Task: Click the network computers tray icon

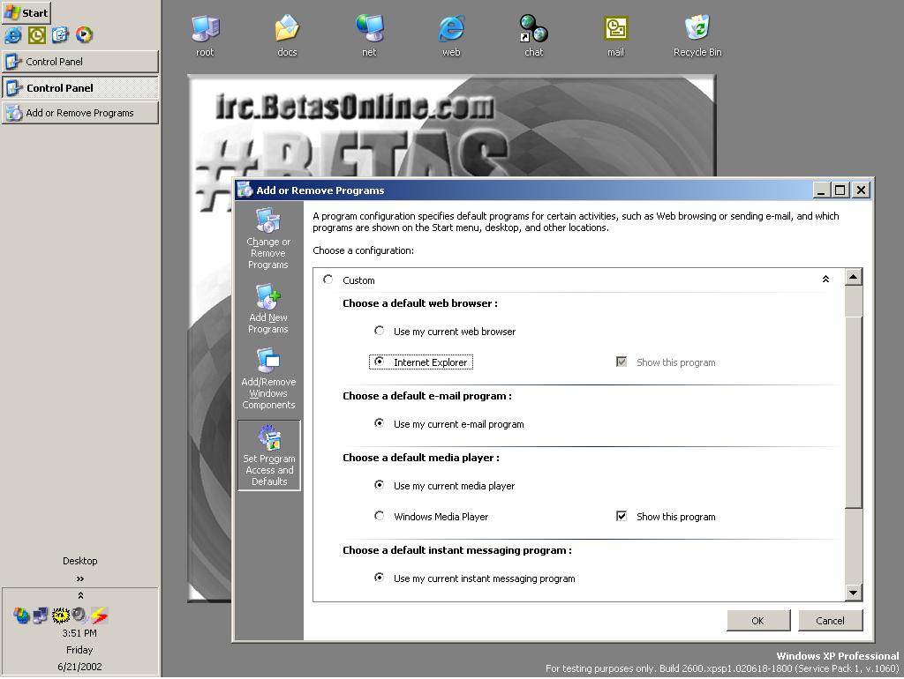Action: pyautogui.click(x=41, y=616)
